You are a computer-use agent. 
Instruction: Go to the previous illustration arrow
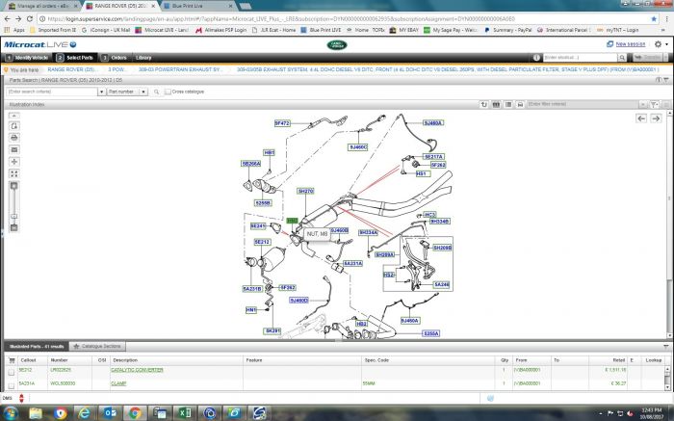click(x=641, y=118)
